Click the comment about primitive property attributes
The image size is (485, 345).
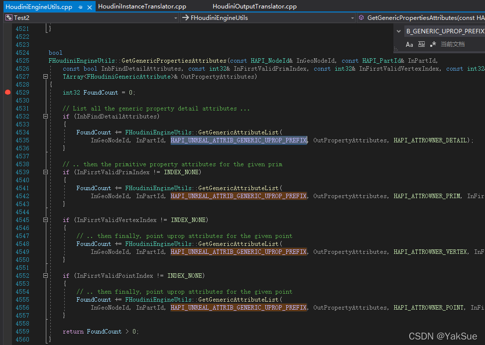[172, 164]
